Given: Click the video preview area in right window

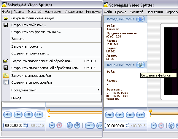Looking at the screenshot, I should (x=171, y=61).
